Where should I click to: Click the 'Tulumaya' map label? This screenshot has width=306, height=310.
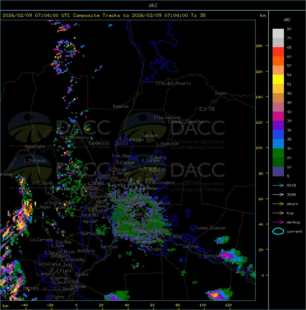click(125, 162)
